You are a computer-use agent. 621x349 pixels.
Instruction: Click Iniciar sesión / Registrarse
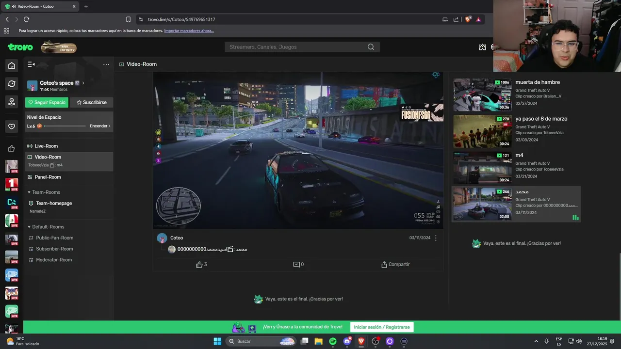382,327
